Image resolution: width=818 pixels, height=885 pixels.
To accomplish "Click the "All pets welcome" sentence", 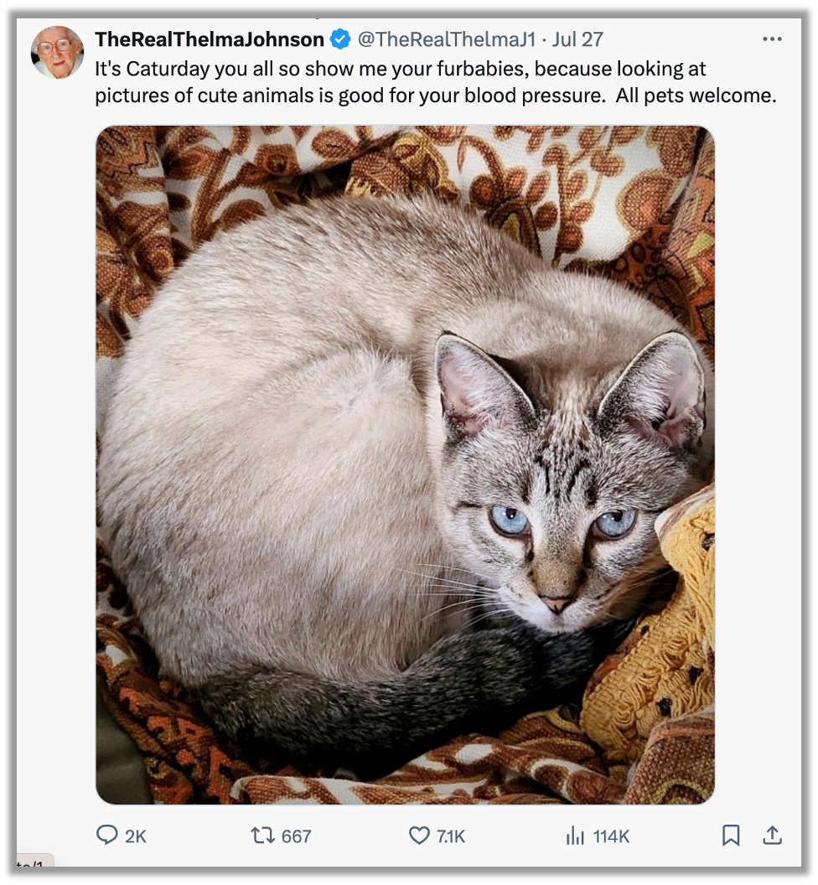I will 696,96.
